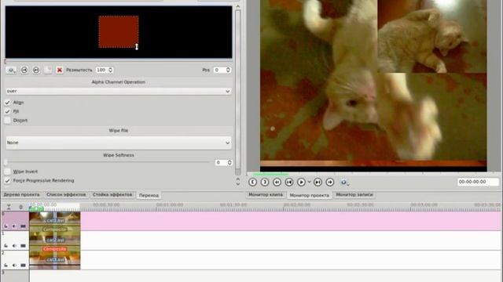Adjust the Размытость value stepper arrows
The image size is (503, 282).
tap(110, 70)
